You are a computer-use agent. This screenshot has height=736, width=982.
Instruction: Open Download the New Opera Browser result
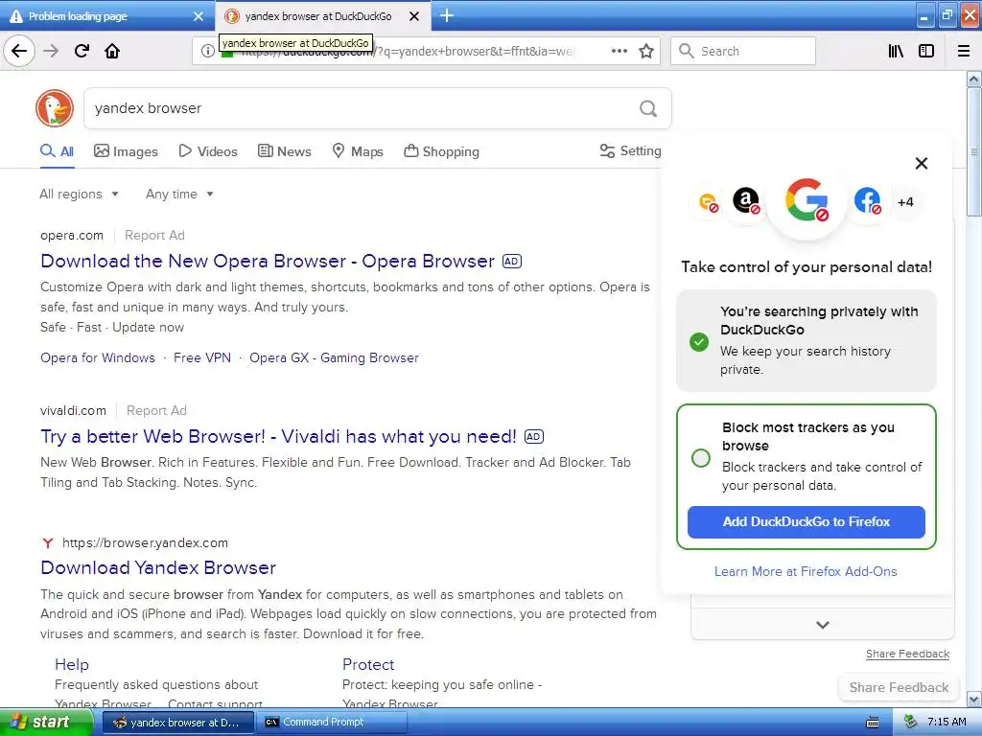point(268,261)
